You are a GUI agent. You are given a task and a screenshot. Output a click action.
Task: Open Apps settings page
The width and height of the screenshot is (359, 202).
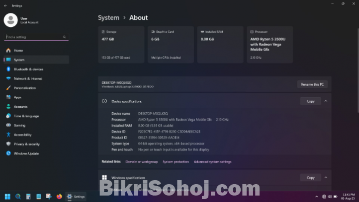coord(37,97)
